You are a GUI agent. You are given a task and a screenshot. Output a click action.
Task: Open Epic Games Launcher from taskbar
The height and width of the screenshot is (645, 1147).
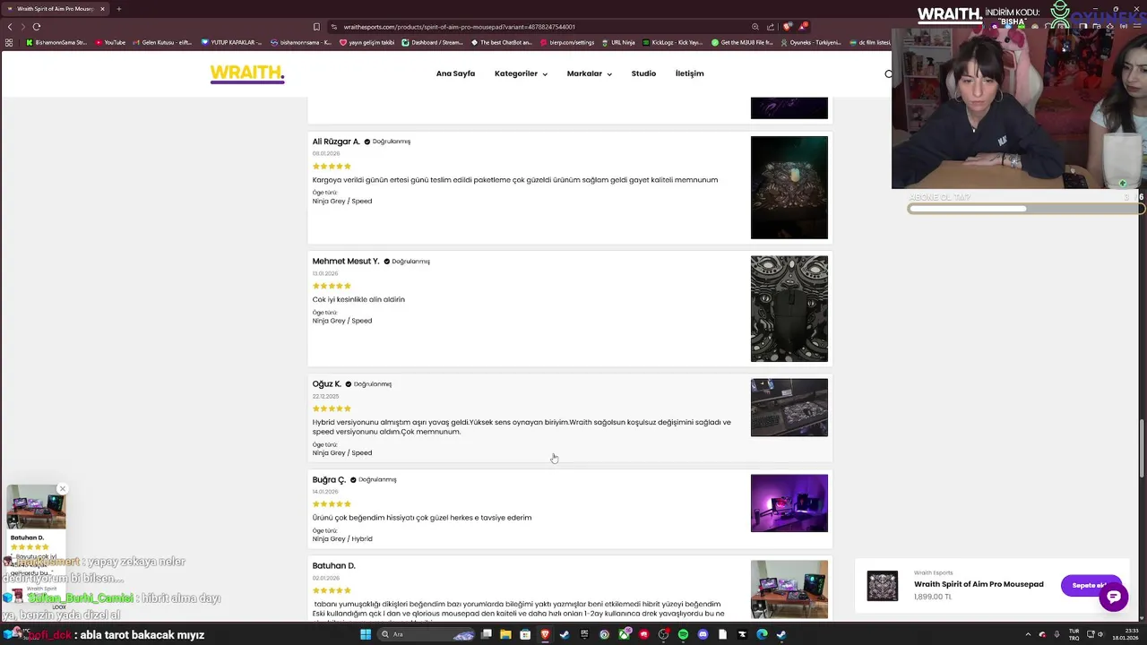pyautogui.click(x=584, y=634)
